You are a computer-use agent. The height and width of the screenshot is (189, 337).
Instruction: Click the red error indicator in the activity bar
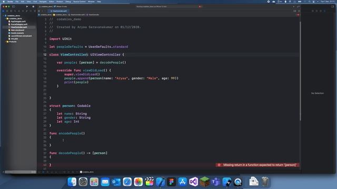pos(200,7)
